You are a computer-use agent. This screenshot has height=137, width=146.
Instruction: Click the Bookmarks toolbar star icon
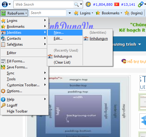(98, 13)
